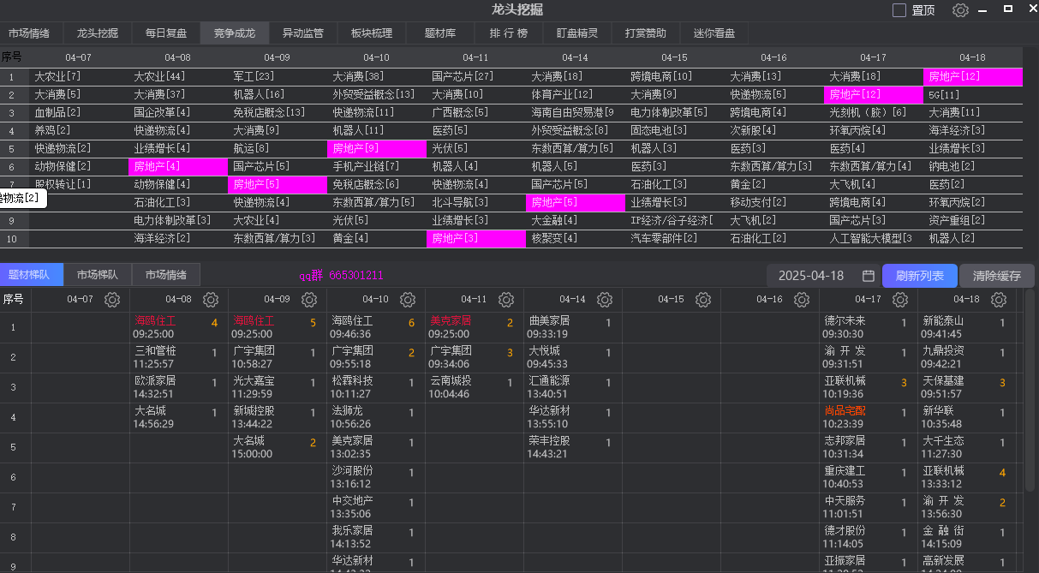Switch to the 市场梯队 sub-tab
This screenshot has width=1039, height=573.
pyautogui.click(x=98, y=275)
